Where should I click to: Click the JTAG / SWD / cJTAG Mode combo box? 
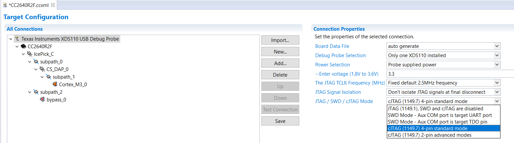(x=444, y=101)
